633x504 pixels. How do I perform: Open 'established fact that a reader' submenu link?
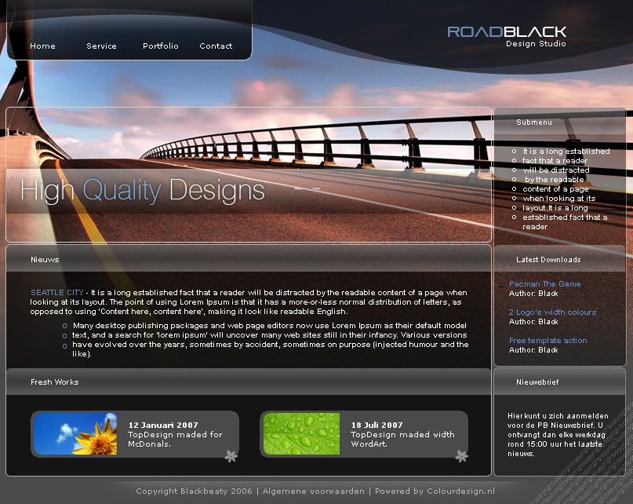point(565,222)
